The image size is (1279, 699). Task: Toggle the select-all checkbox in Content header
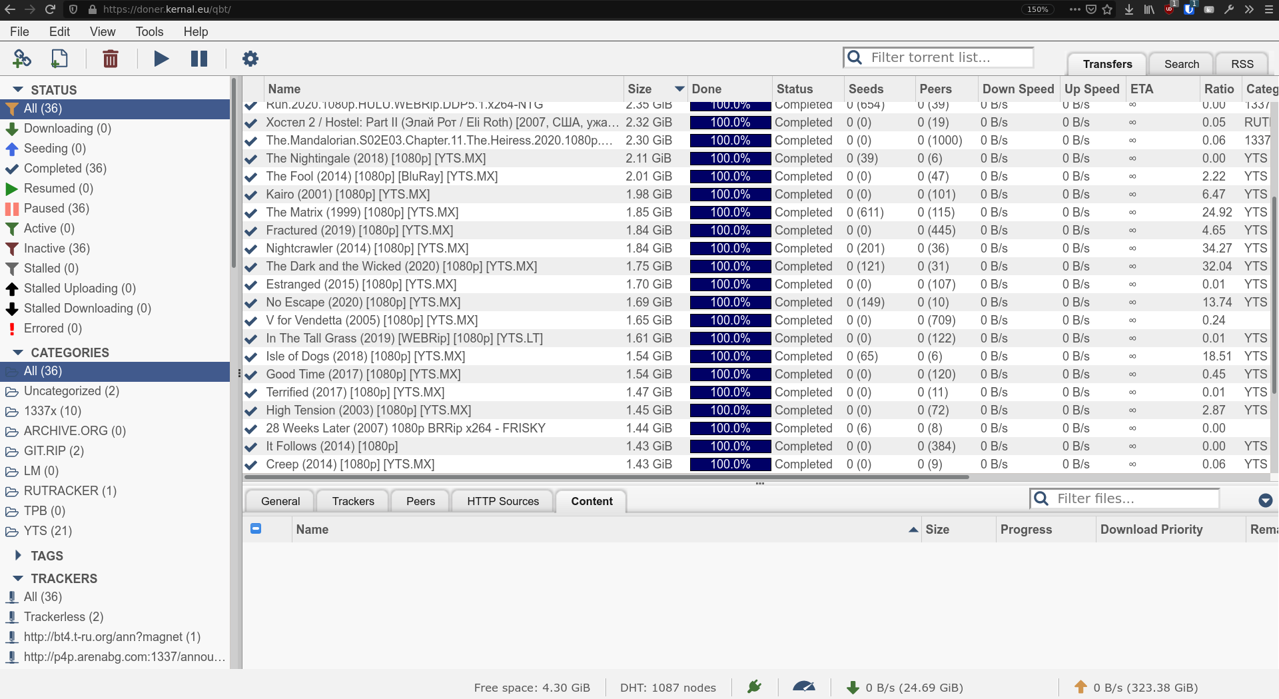click(x=256, y=528)
